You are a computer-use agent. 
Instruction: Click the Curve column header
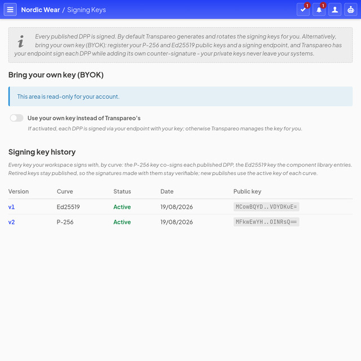65,192
